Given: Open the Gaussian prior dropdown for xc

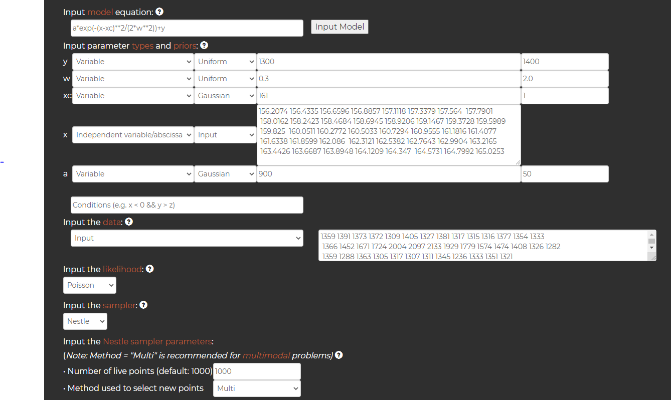Looking at the screenshot, I should (225, 95).
